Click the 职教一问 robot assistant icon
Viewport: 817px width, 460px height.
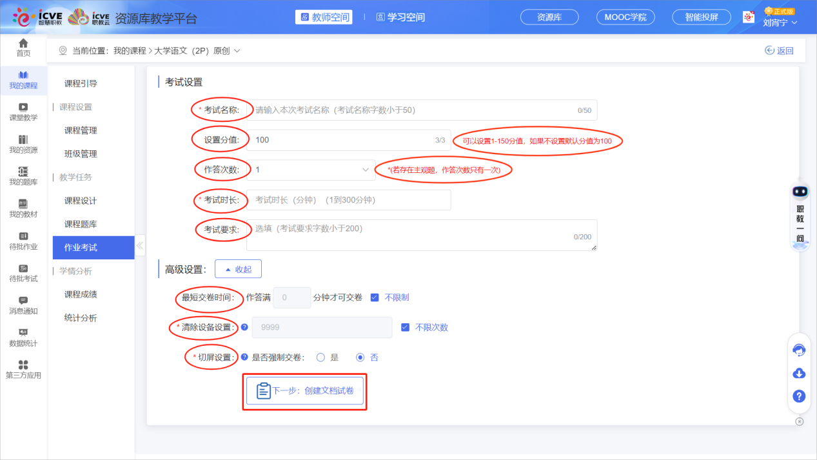tap(800, 192)
